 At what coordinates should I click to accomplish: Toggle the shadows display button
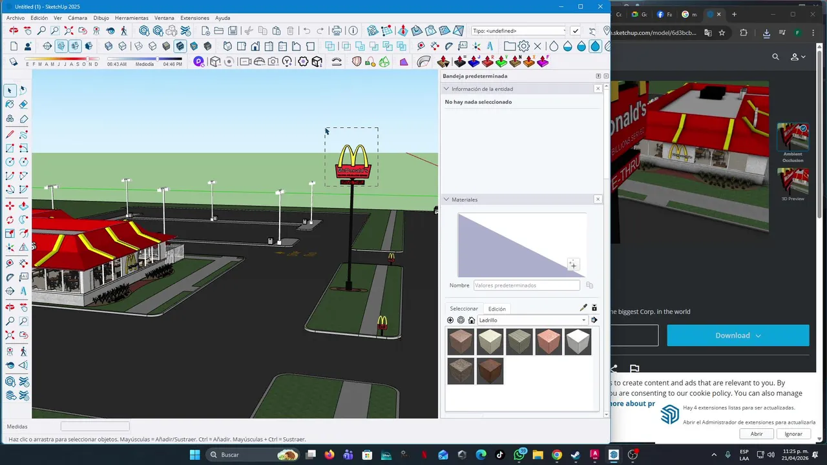(13, 62)
